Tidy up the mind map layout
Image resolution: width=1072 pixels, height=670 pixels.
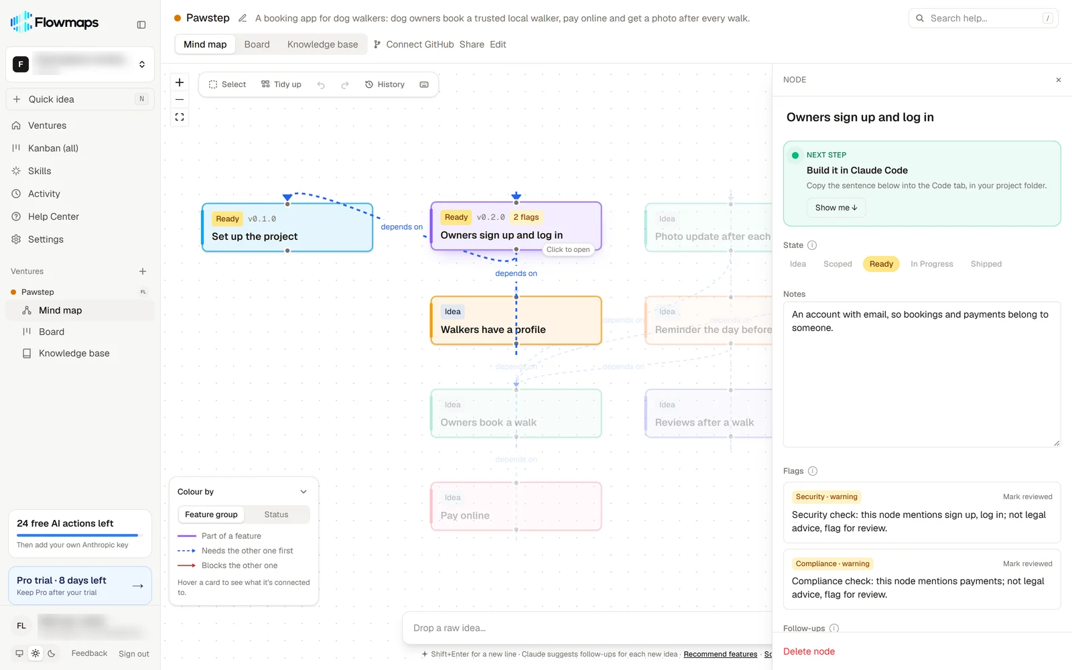pyautogui.click(x=281, y=84)
